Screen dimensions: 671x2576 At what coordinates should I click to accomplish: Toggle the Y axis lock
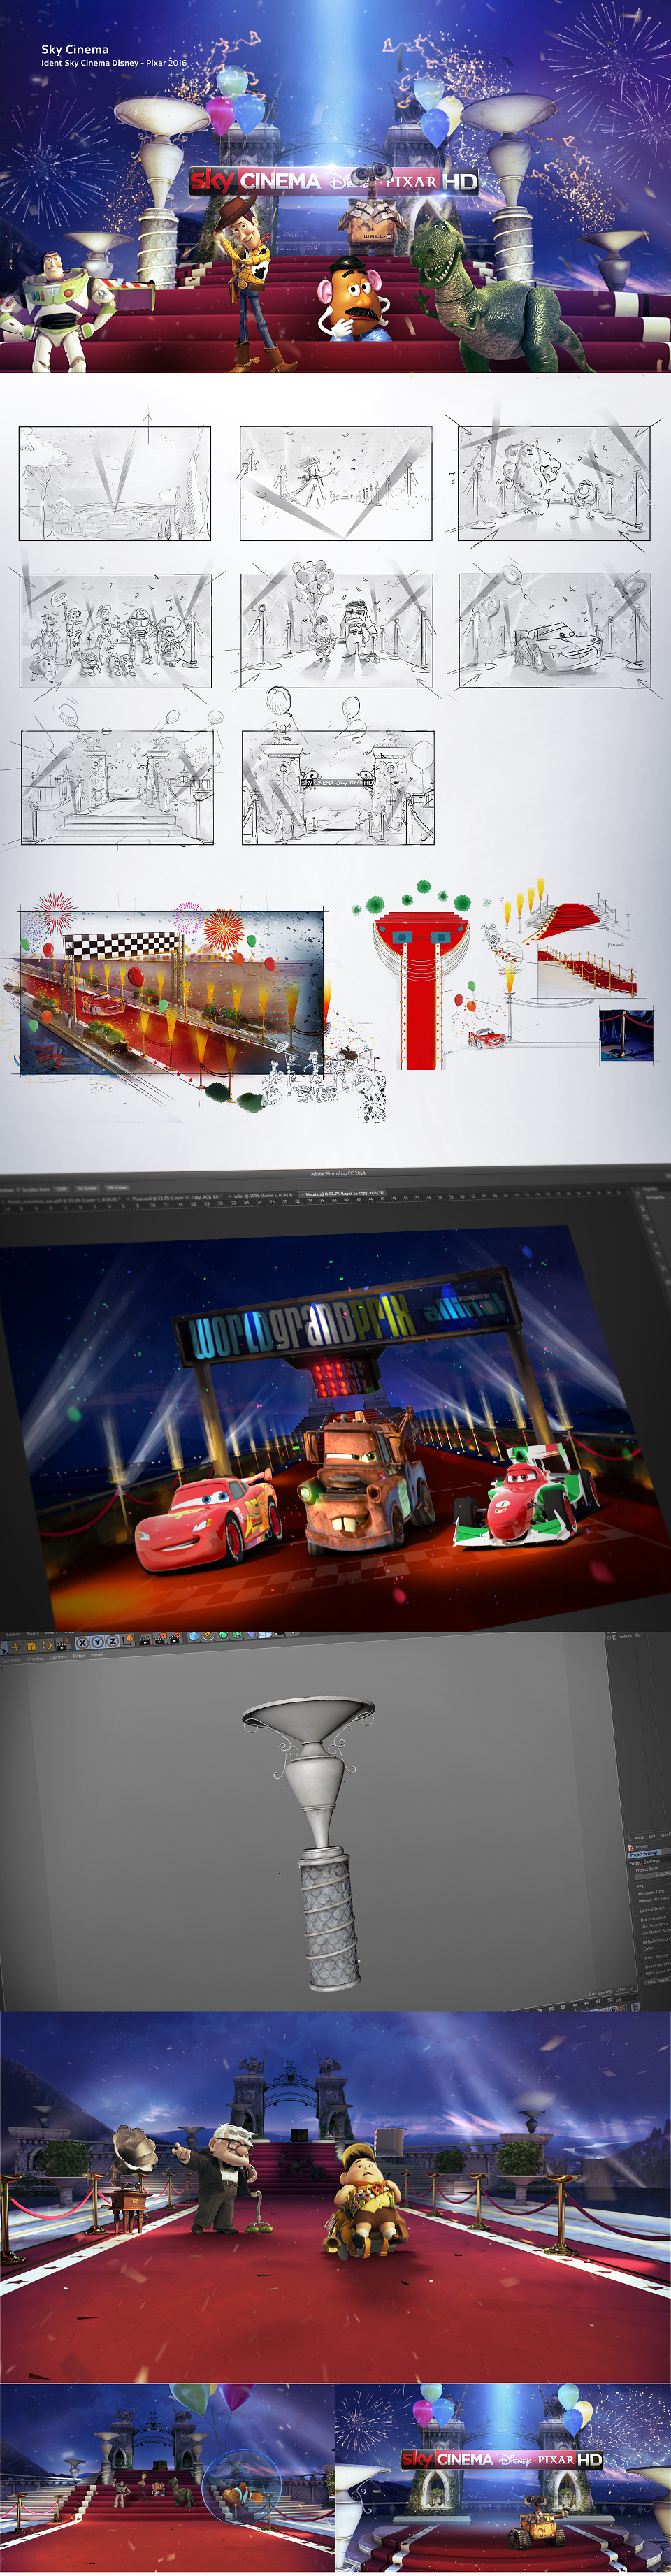click(x=98, y=1642)
